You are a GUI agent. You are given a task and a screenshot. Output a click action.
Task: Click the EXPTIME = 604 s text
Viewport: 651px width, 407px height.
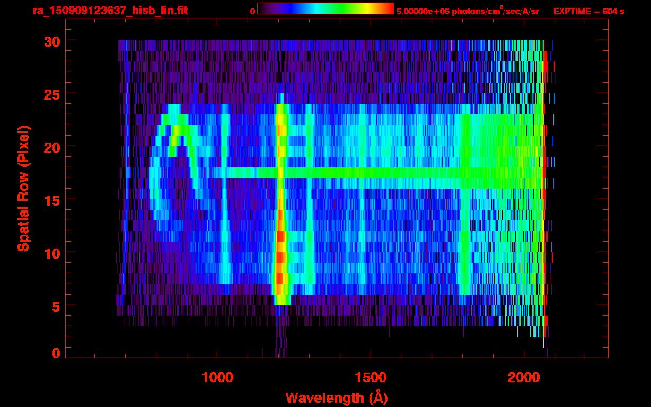(x=588, y=11)
